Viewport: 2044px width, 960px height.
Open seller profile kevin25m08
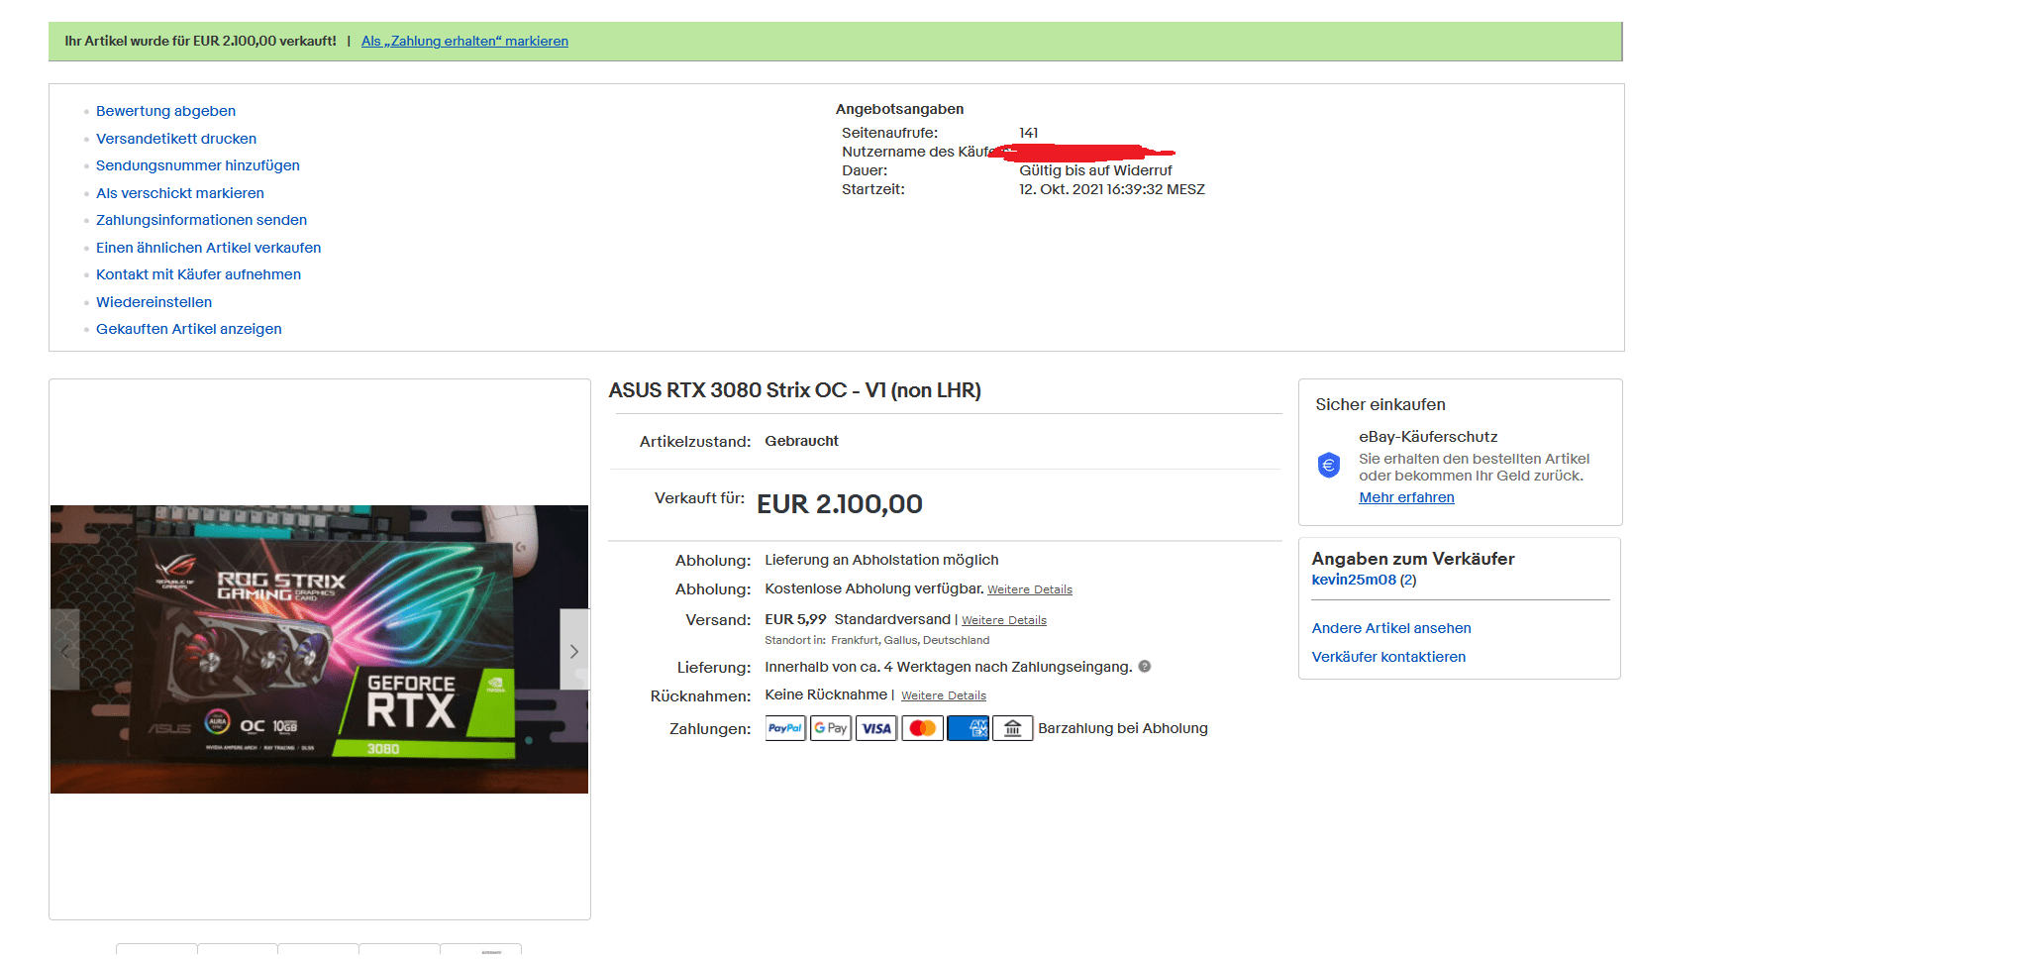[1354, 580]
